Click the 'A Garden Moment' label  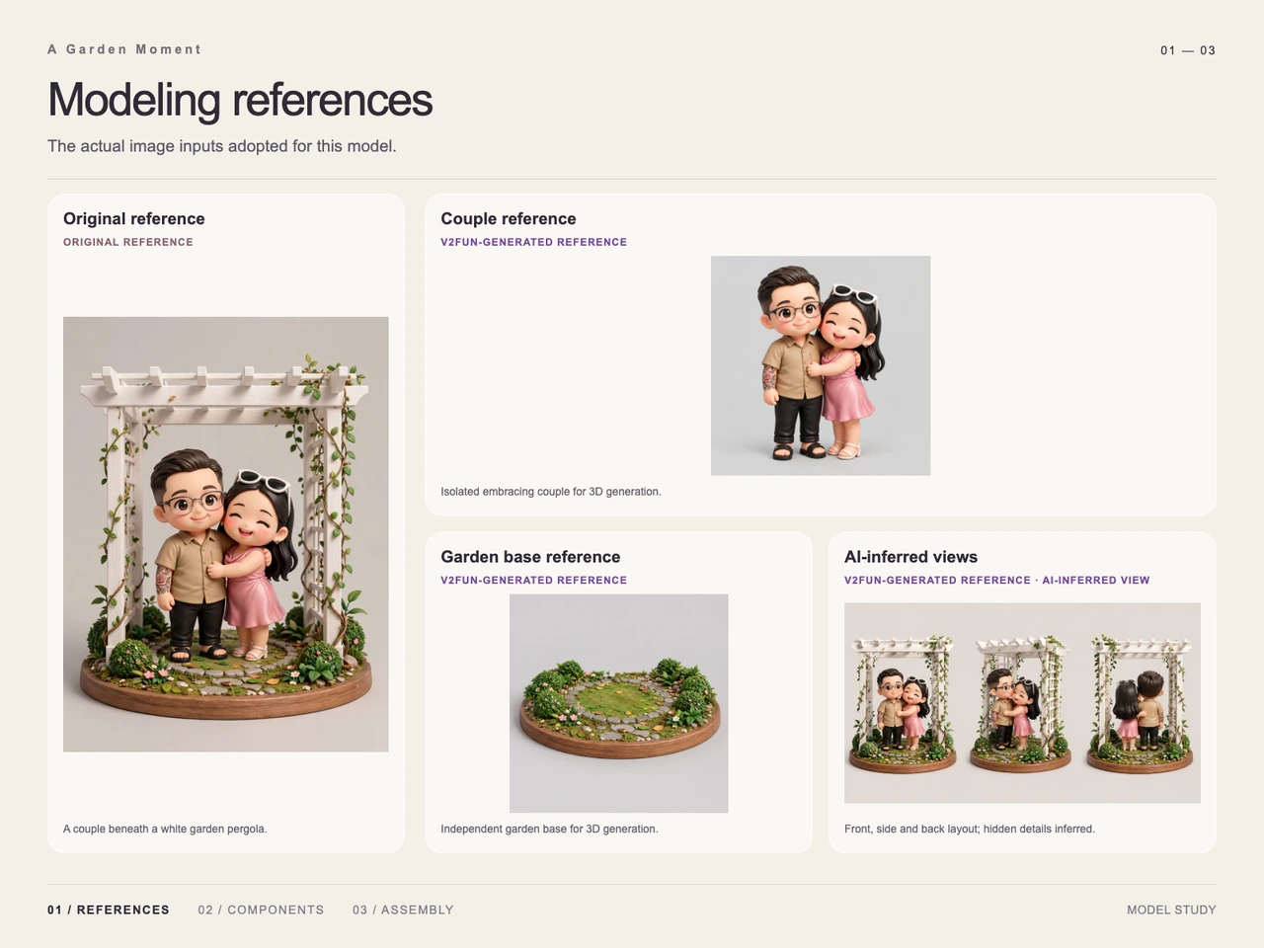click(124, 49)
